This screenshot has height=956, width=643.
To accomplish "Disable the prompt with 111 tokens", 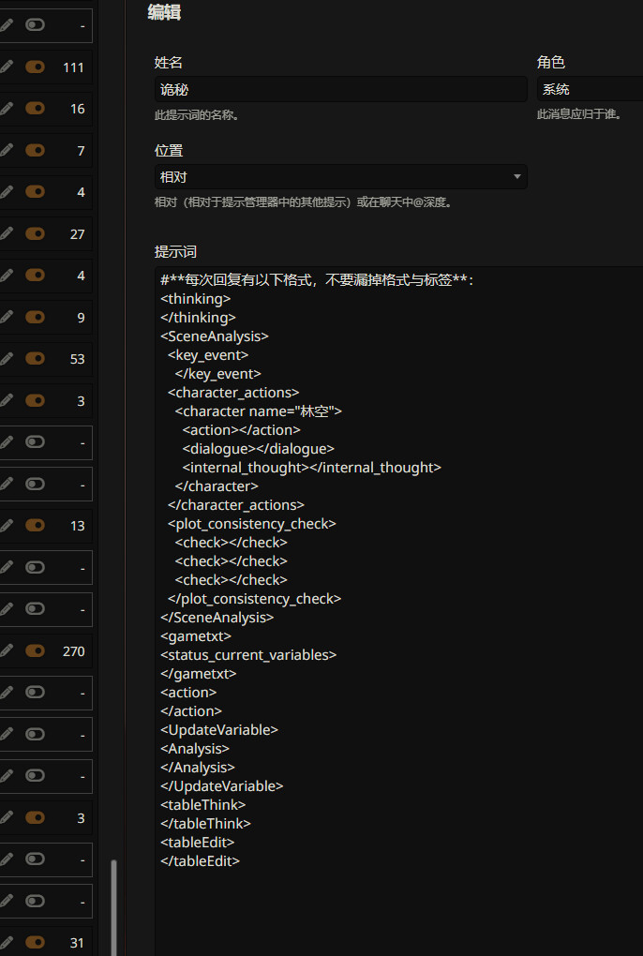I will click(x=35, y=67).
